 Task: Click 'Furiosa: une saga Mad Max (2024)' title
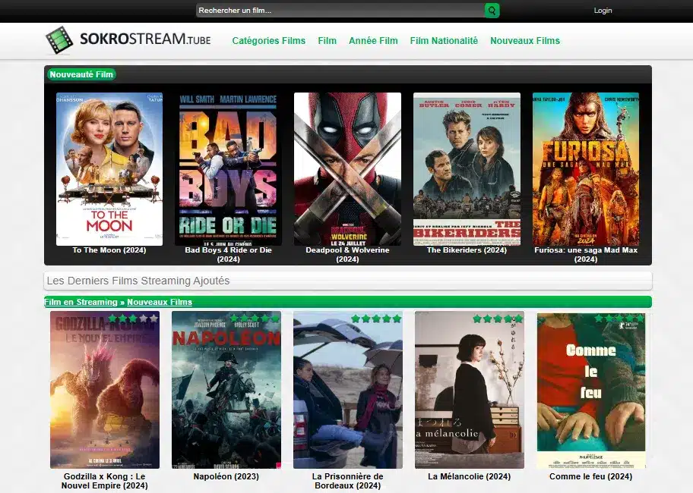[x=586, y=254]
